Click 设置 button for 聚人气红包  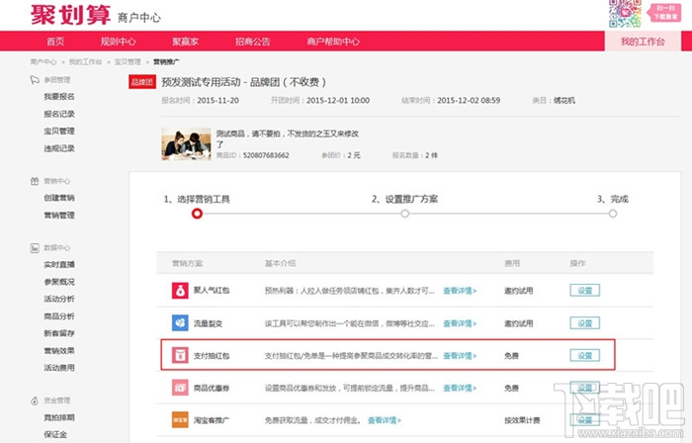[x=585, y=291]
